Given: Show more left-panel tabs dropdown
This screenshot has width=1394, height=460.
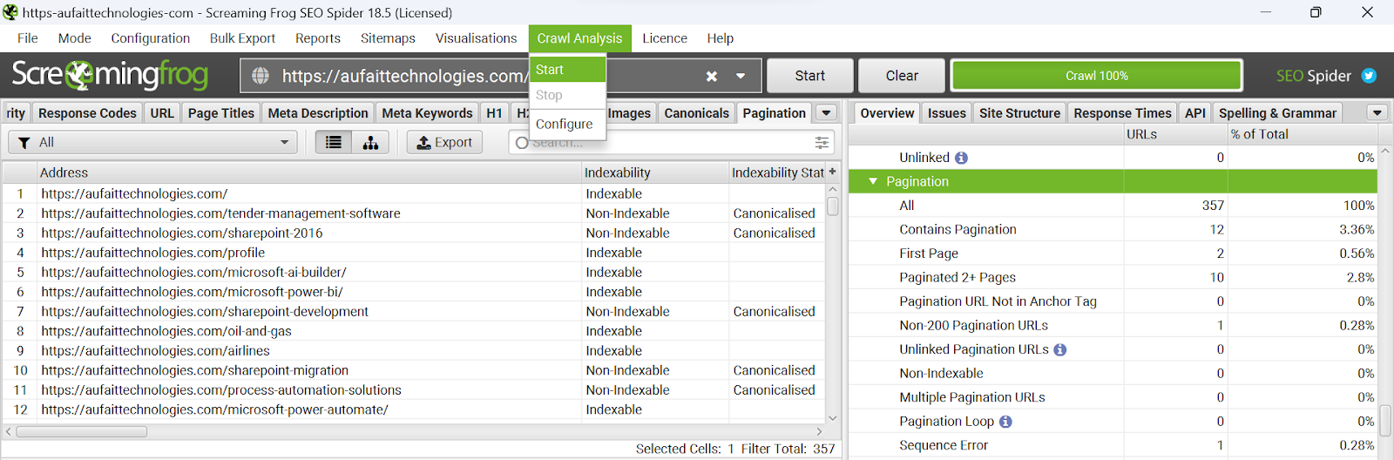Looking at the screenshot, I should [x=826, y=112].
